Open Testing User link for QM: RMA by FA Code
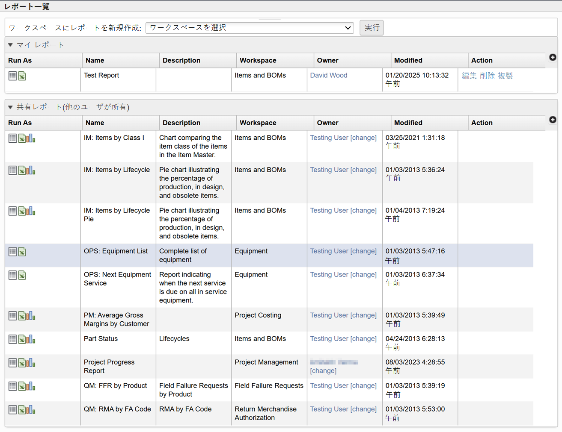The image size is (562, 432). [329, 409]
